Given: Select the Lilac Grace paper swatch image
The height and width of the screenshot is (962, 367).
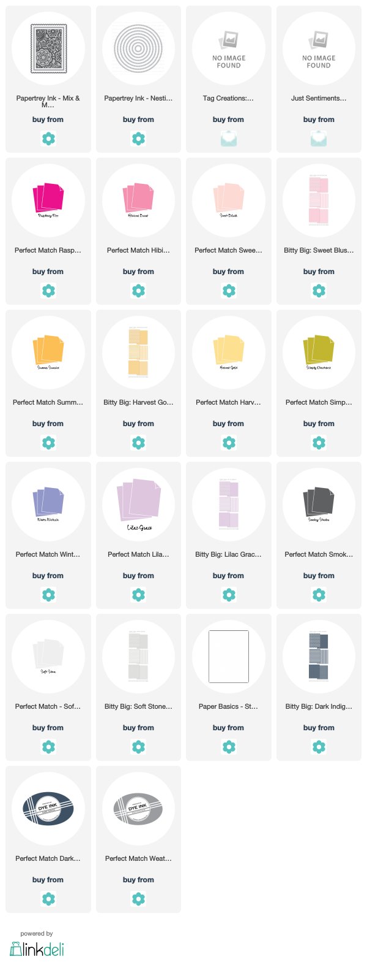Looking at the screenshot, I should tap(138, 503).
